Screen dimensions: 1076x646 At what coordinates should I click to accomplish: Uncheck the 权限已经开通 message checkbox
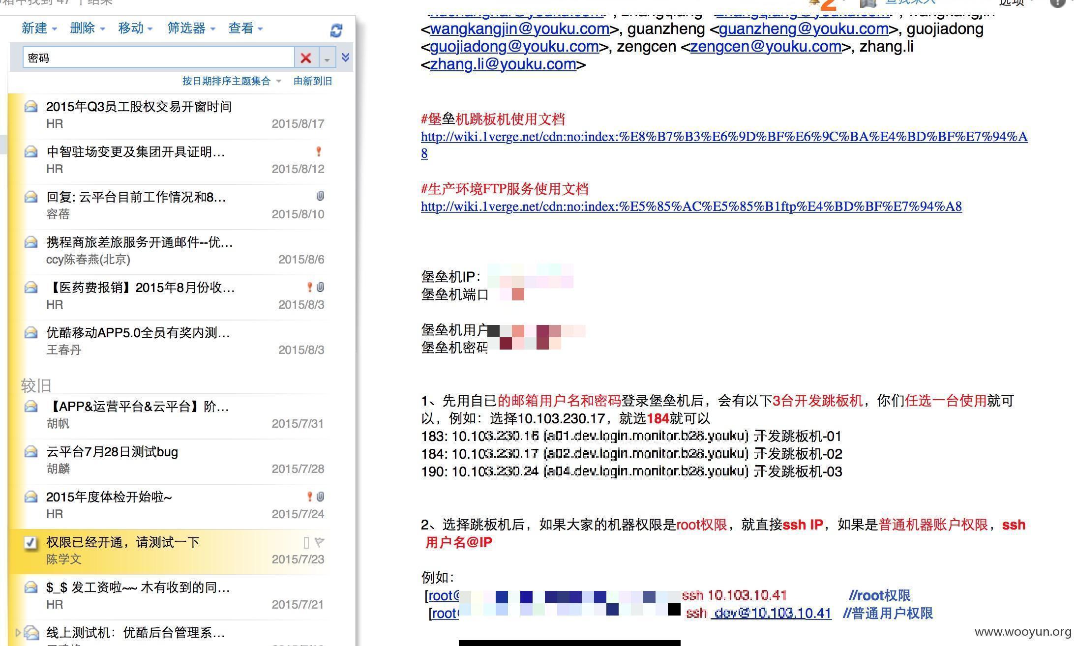(30, 542)
